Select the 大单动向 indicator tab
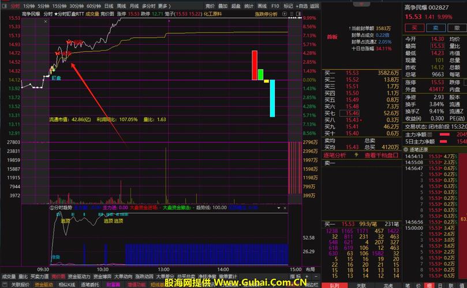The height and width of the screenshot is (288, 467). 124,276
